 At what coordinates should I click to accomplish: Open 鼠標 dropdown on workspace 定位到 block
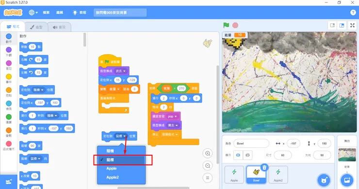tap(121, 136)
